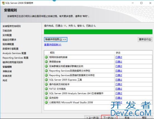Open the 查看详细报表(V) link
The height and width of the screenshot is (119, 154).
click(x=53, y=45)
